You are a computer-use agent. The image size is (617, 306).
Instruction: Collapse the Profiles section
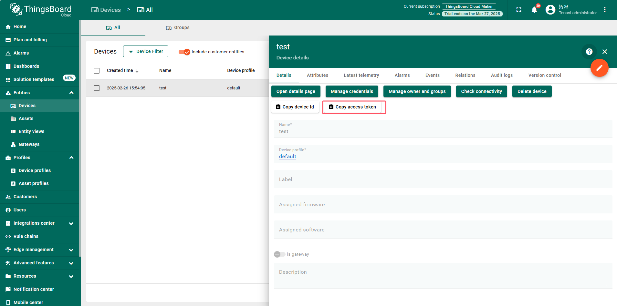71,158
